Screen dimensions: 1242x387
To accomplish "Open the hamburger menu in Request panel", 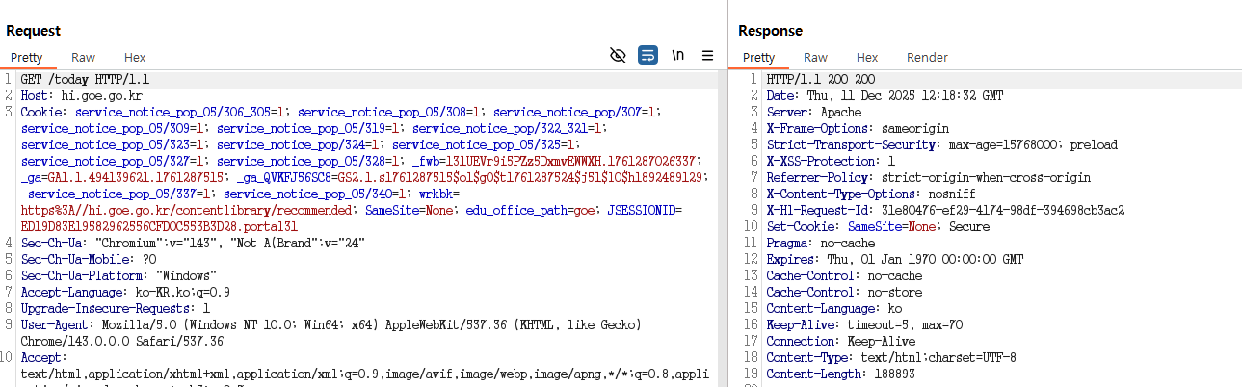I will tap(707, 56).
